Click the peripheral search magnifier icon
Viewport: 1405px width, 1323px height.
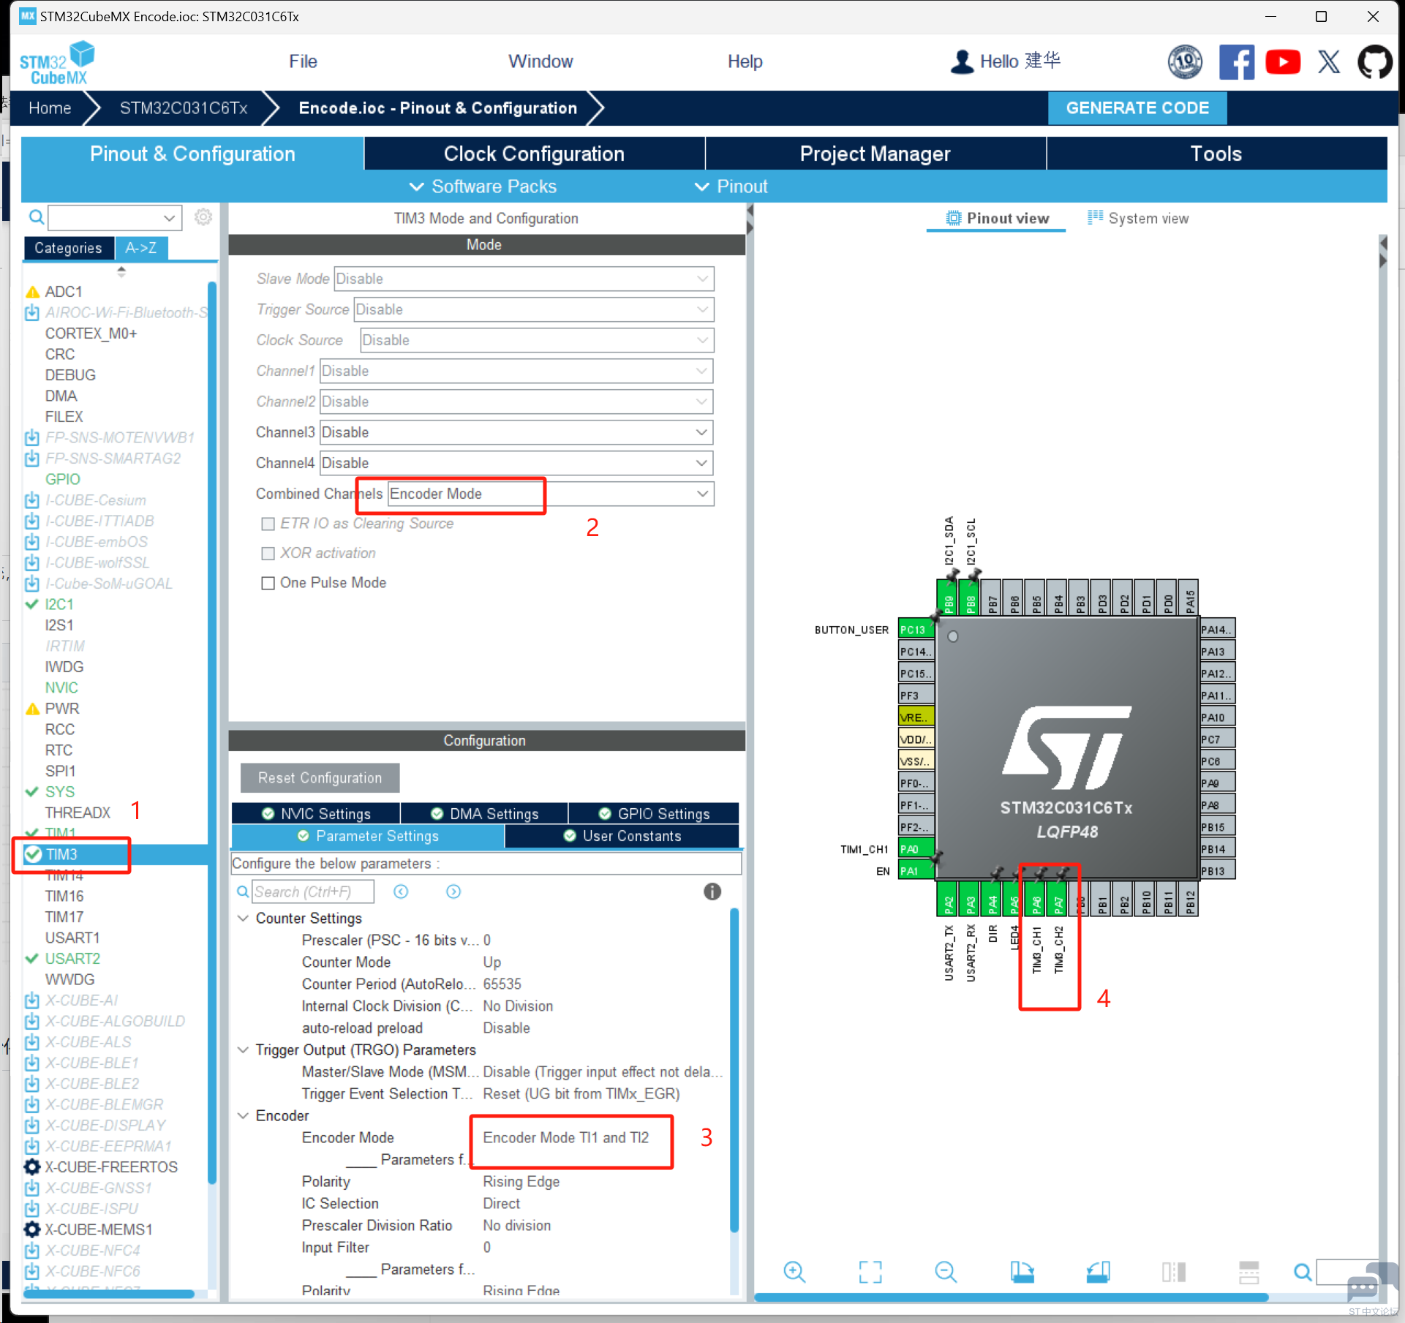(x=36, y=217)
